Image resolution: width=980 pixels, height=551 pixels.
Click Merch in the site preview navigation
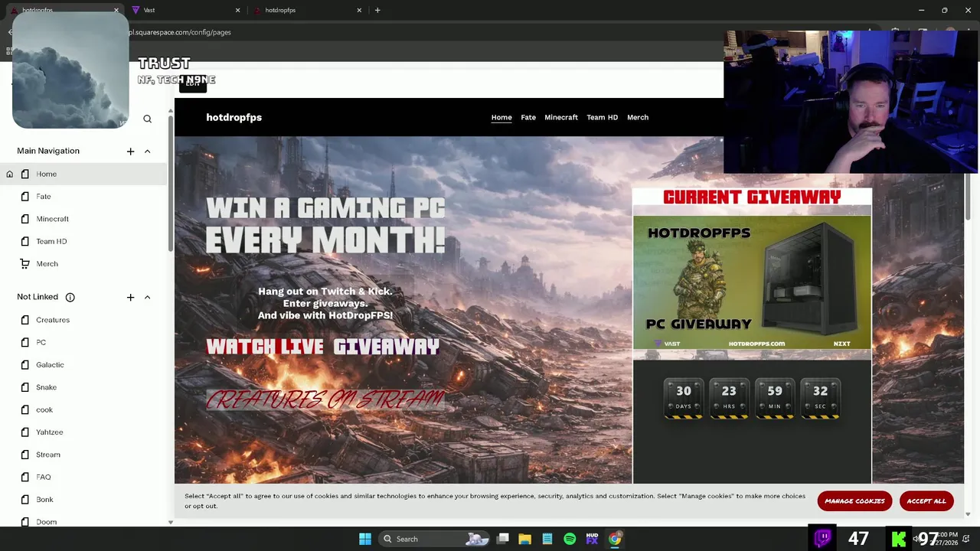(638, 117)
